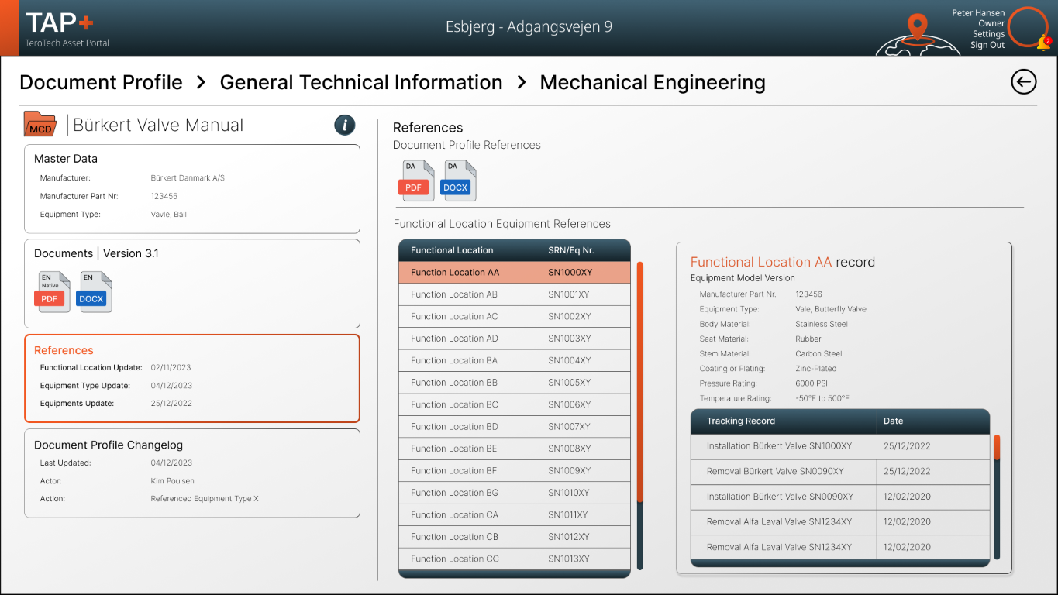
Task: Select row Function Location CB
Action: [515, 536]
